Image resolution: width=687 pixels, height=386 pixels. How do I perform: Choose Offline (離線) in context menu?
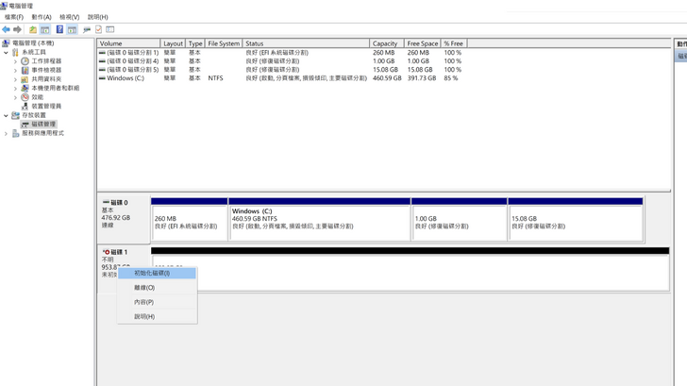[x=144, y=288]
